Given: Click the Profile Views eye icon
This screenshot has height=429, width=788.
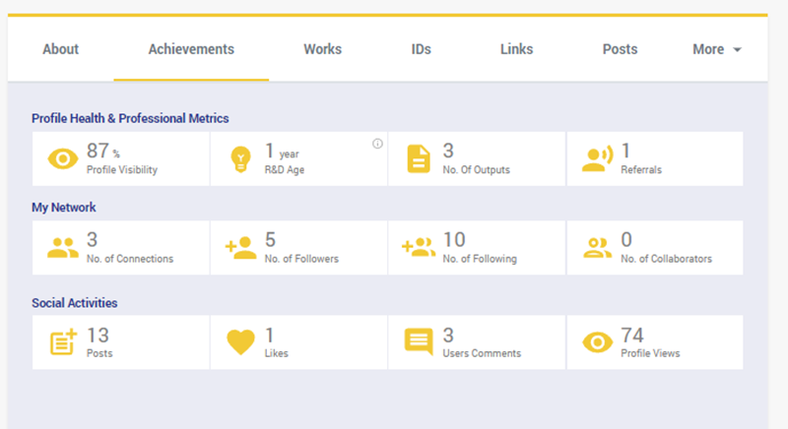Looking at the screenshot, I should 597,341.
